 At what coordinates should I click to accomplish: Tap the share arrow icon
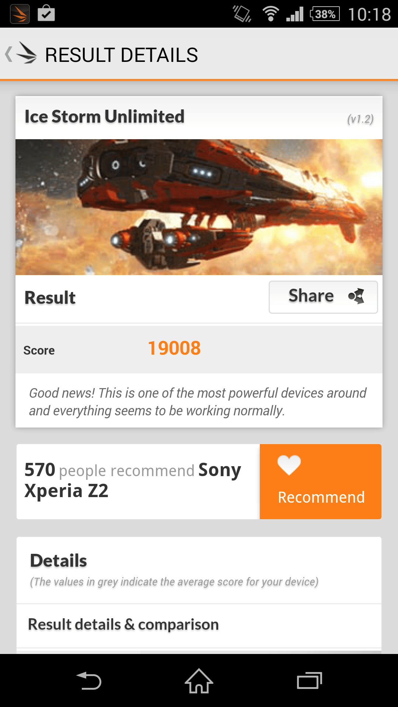(356, 296)
